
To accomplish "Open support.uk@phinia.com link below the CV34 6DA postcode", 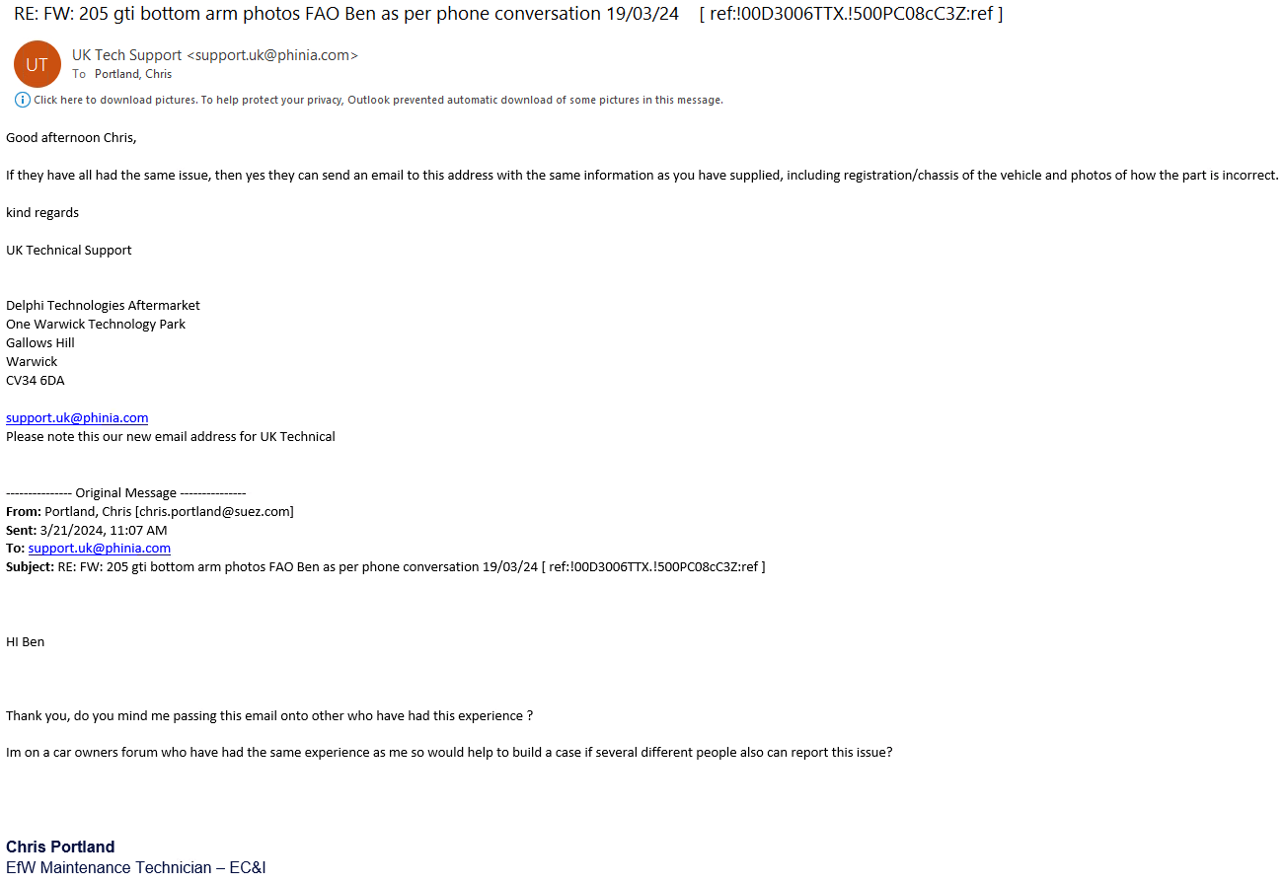I will 77,417.
